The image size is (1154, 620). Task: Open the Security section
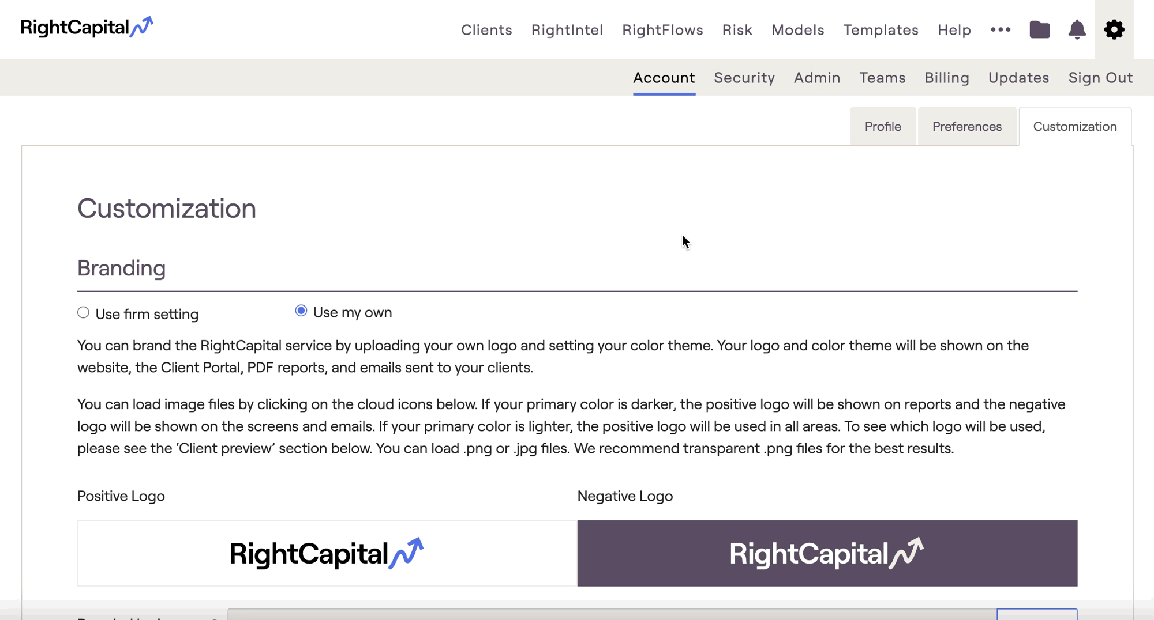744,78
